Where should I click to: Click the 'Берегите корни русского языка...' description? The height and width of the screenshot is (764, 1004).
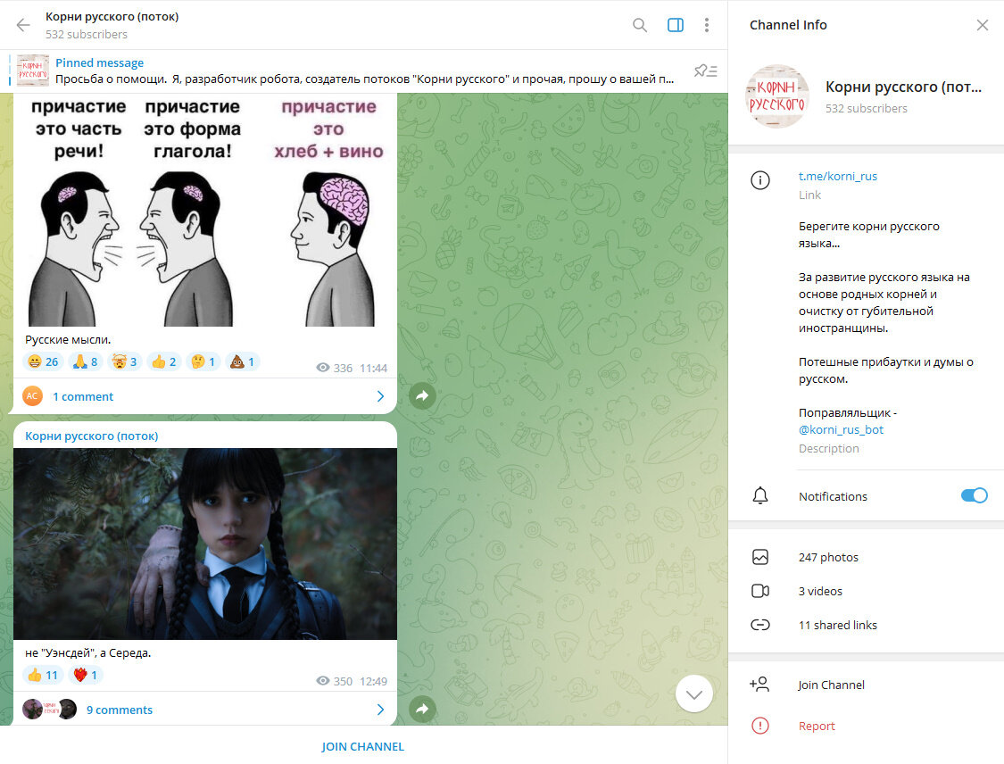pos(869,235)
